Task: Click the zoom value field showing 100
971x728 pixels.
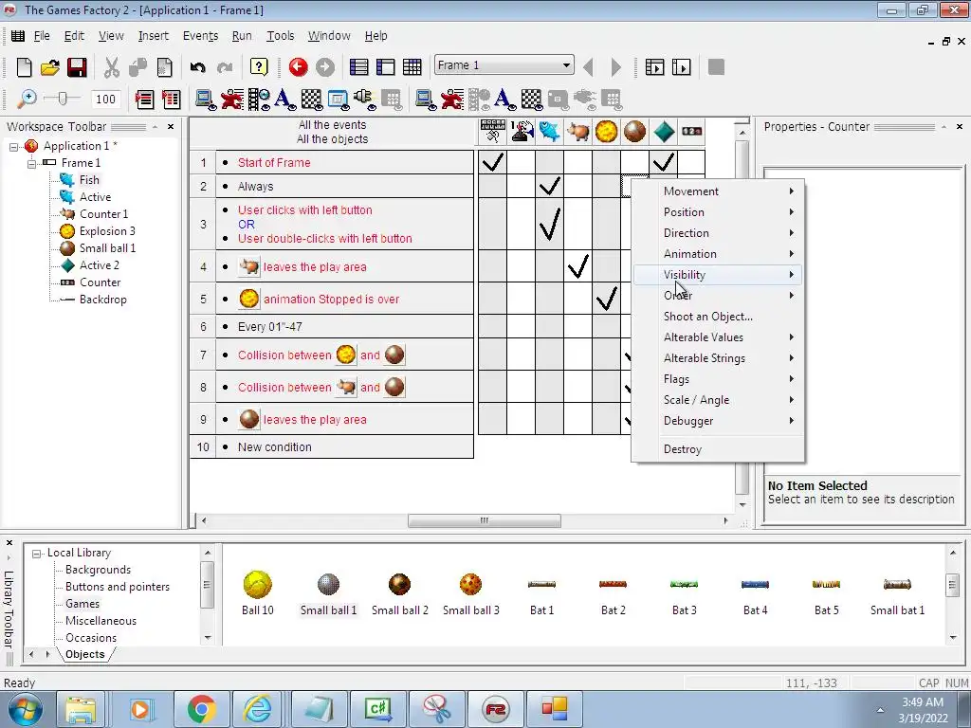Action: (x=105, y=99)
